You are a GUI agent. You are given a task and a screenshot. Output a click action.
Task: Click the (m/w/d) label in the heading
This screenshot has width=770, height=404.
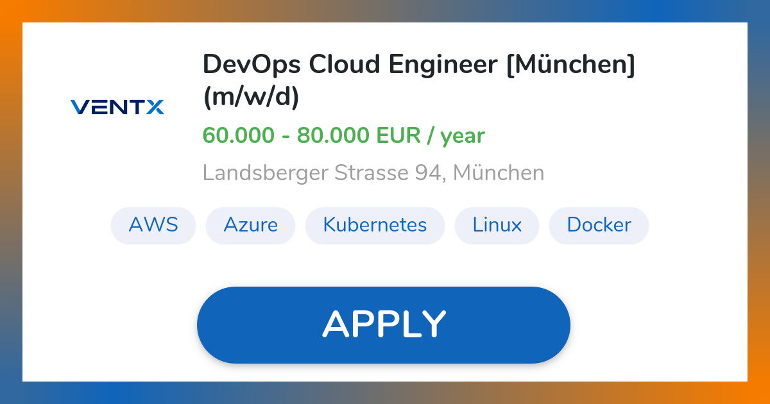pyautogui.click(x=250, y=98)
